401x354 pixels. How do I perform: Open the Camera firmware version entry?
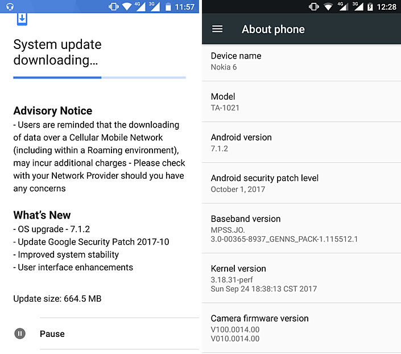pyautogui.click(x=301, y=328)
